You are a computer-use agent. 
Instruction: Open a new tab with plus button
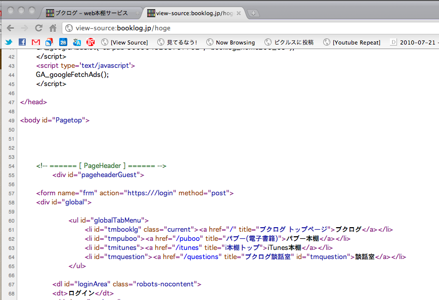253,13
